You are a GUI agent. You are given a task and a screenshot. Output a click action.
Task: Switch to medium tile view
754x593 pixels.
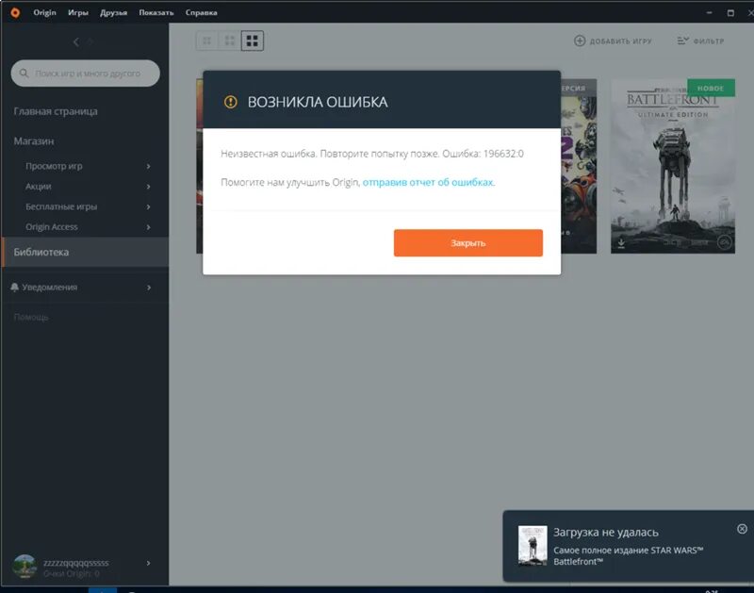point(229,41)
